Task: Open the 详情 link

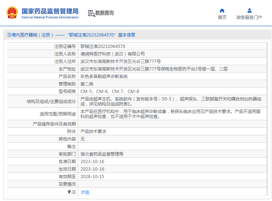Action: [85, 192]
